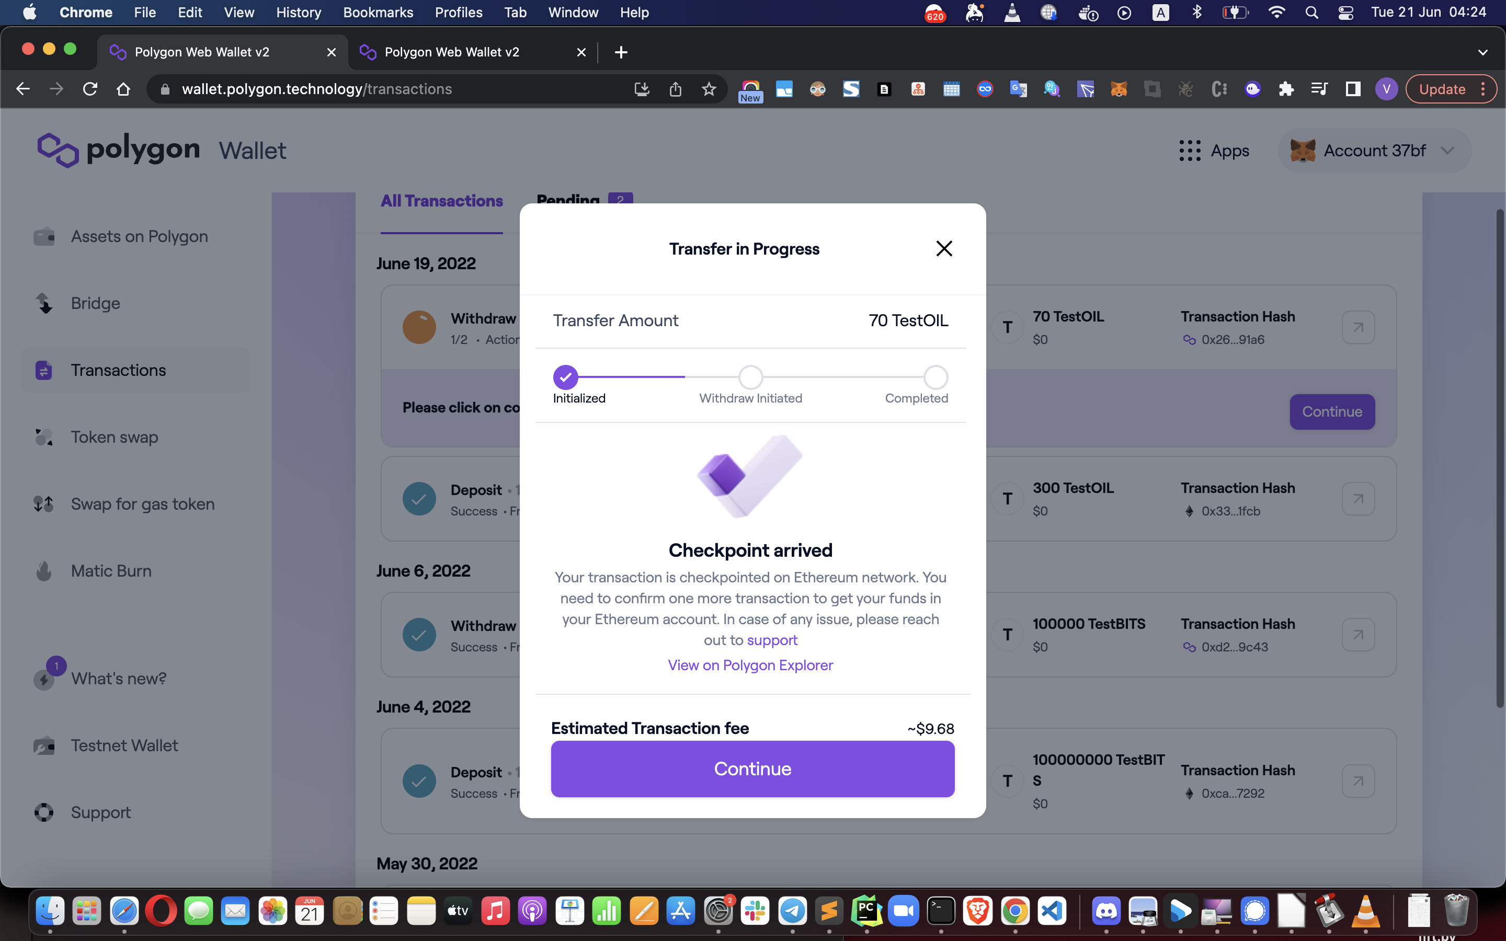Click the Completed step circle

click(x=935, y=377)
